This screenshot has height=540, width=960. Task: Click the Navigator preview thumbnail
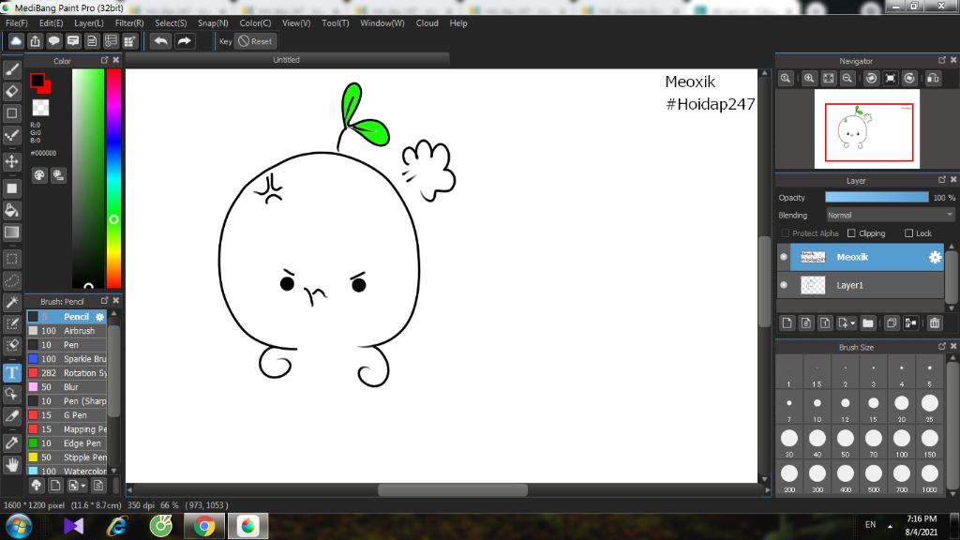coord(867,128)
